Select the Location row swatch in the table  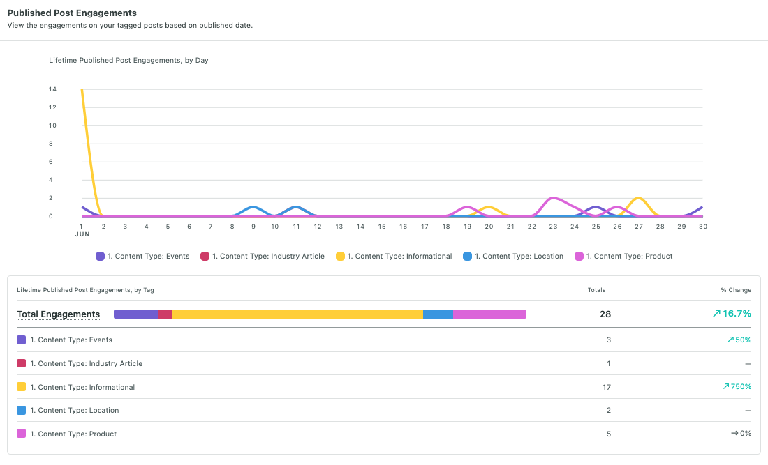click(21, 410)
